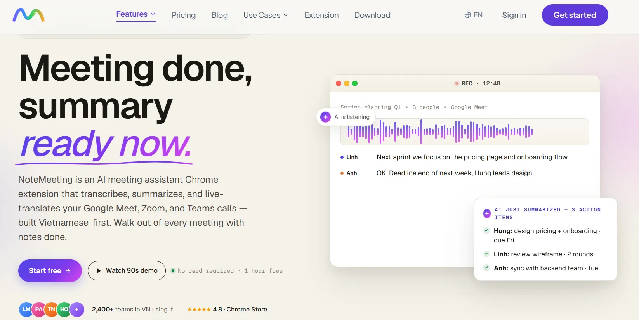Click 'Linh: review wireframe · 2 rounds' item

click(543, 254)
